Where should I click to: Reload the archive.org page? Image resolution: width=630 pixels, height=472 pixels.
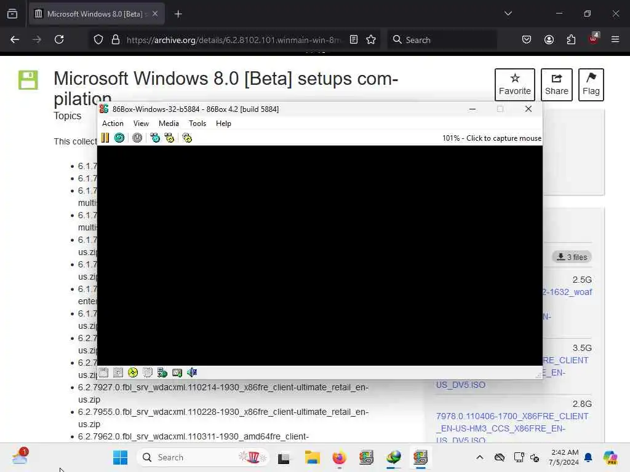tap(59, 39)
